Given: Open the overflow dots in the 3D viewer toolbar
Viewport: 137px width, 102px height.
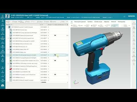Looking at the screenshot, I should [129, 25].
